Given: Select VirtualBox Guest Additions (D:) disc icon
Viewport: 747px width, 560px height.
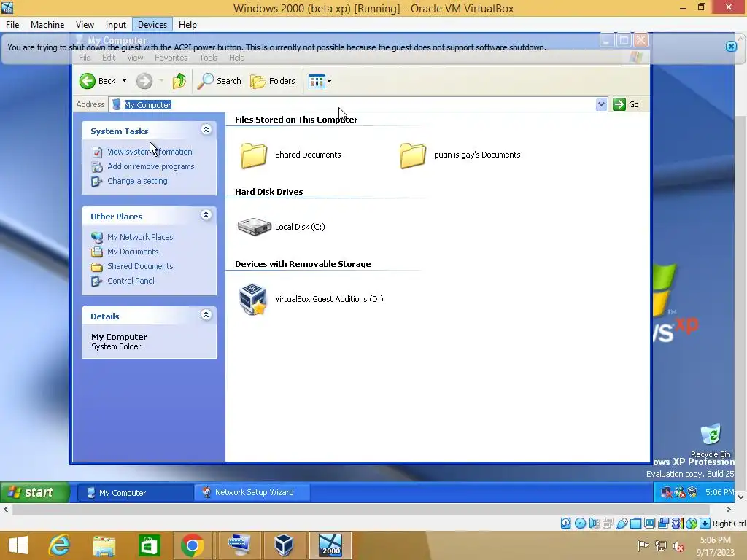Looking at the screenshot, I should click(x=252, y=299).
